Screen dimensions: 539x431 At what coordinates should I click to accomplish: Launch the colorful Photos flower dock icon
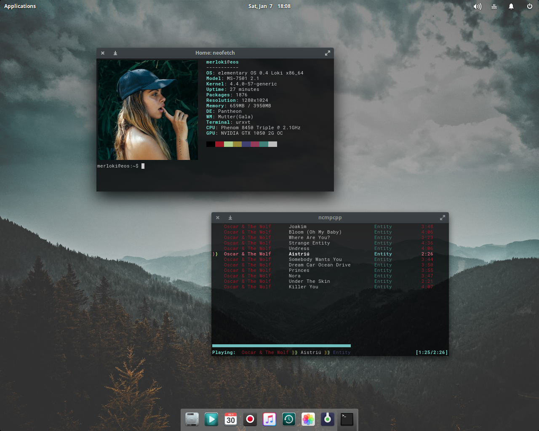tap(308, 419)
